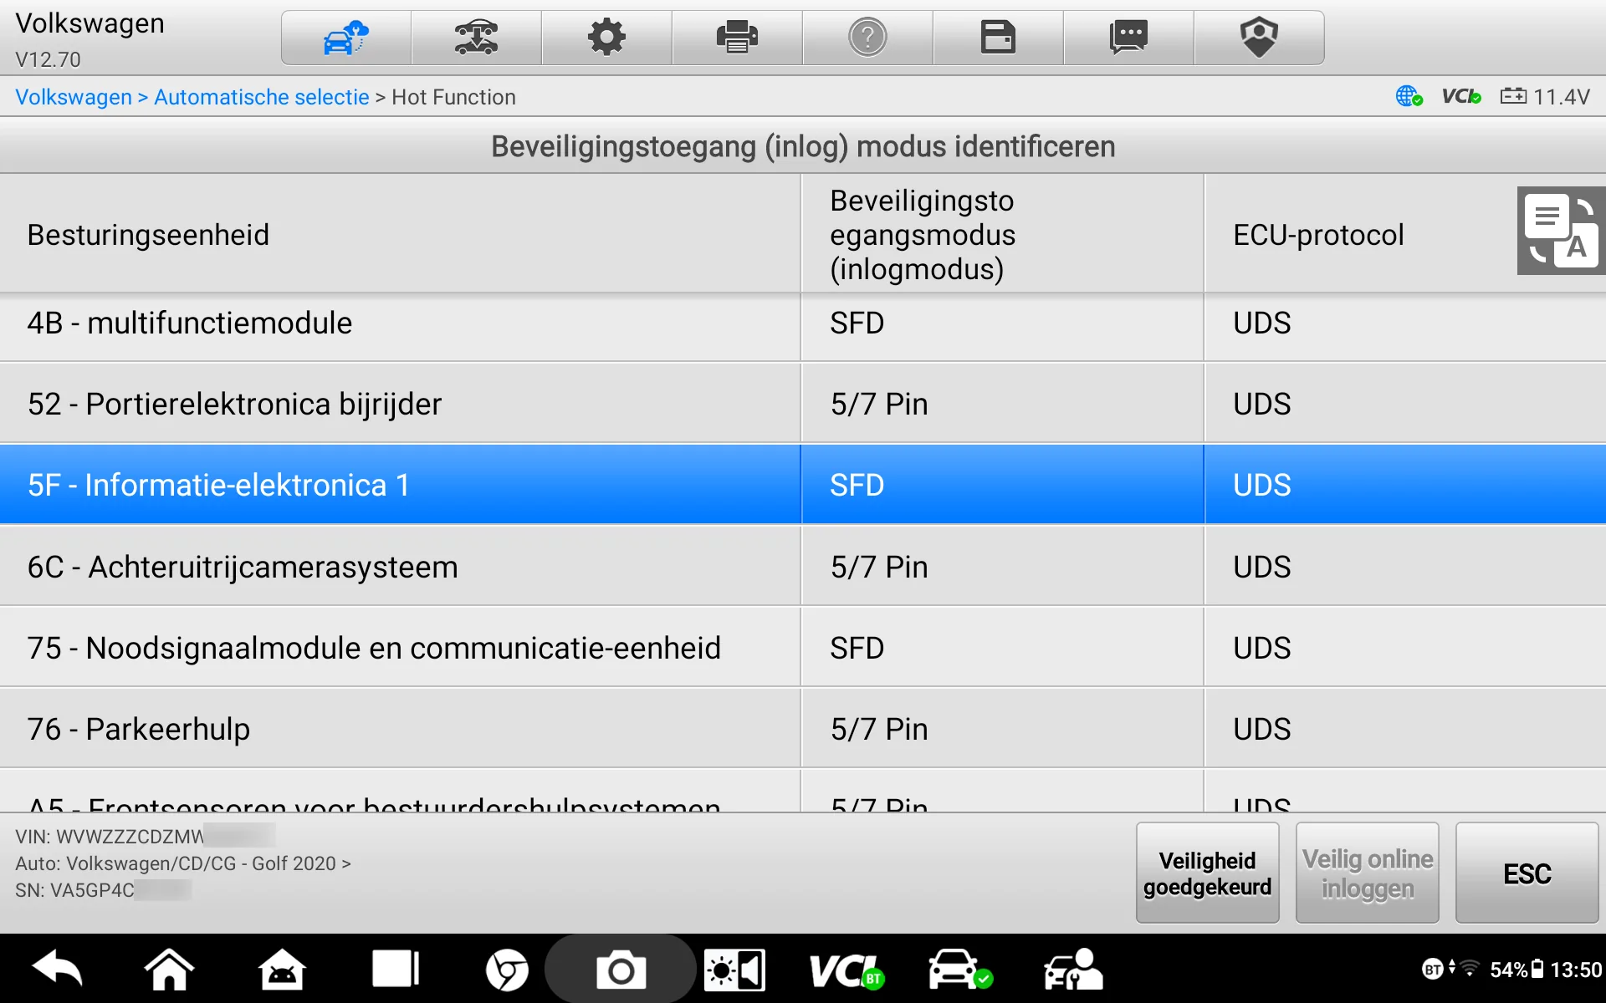Print the current screen
This screenshot has height=1003, width=1606.
click(738, 38)
